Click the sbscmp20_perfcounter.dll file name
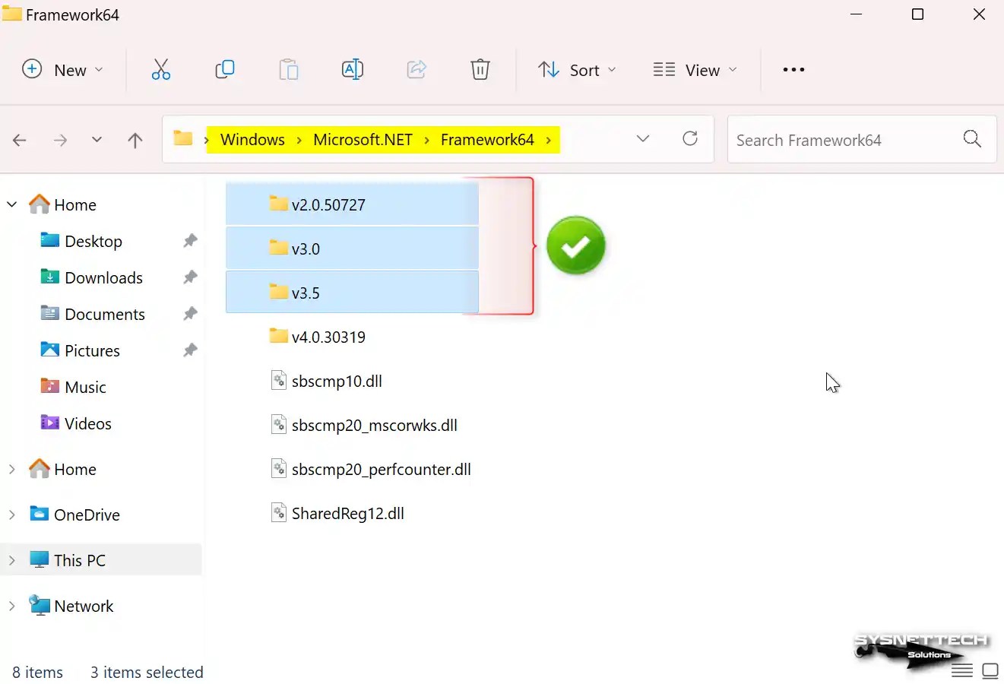The width and height of the screenshot is (1004, 684). click(382, 469)
